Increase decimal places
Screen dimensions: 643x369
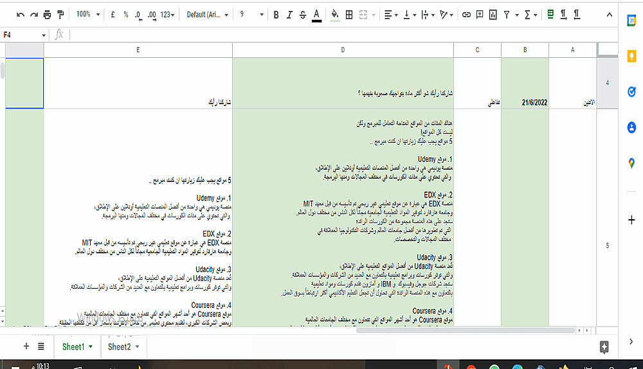tap(152, 15)
